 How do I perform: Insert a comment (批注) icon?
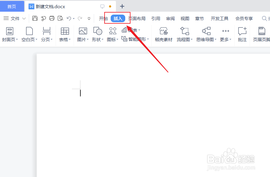(242, 31)
